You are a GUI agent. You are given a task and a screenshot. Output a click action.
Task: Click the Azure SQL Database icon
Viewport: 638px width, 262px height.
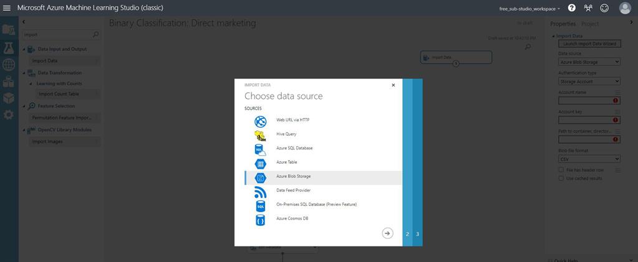(261, 150)
